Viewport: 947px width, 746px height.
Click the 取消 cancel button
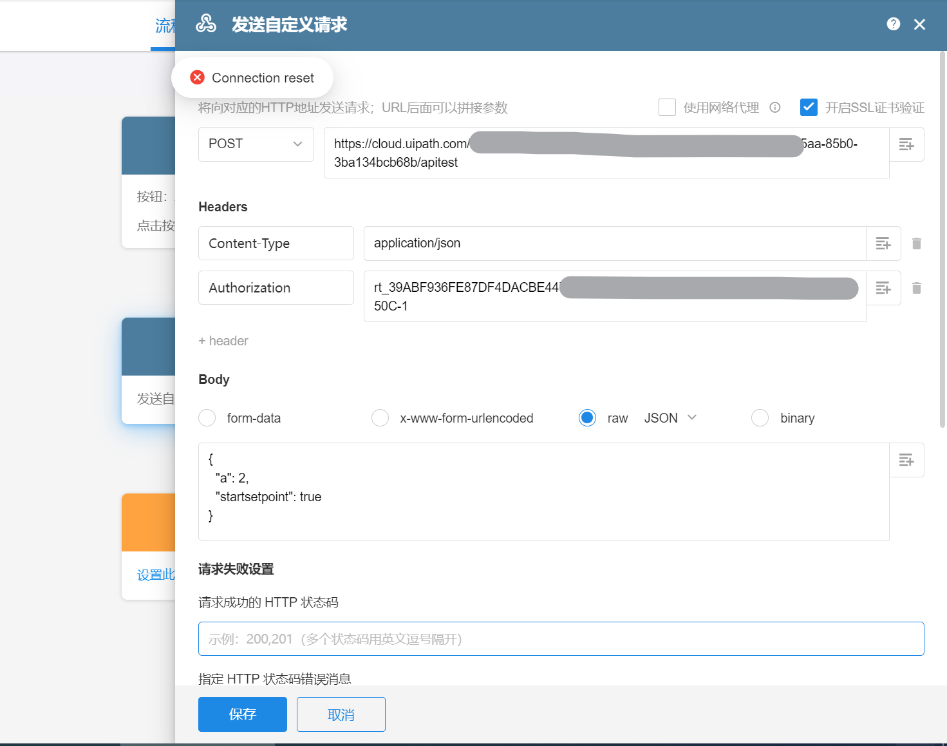[x=341, y=714]
